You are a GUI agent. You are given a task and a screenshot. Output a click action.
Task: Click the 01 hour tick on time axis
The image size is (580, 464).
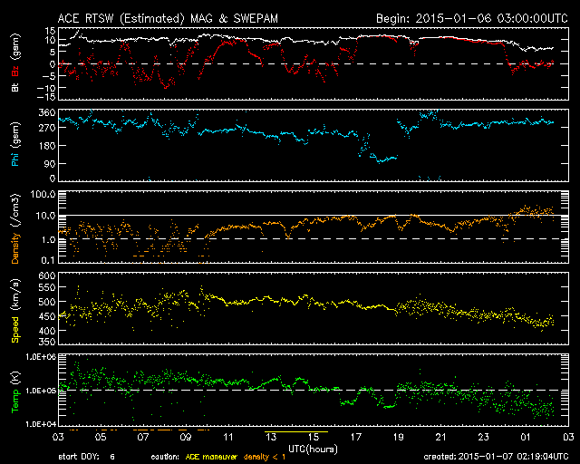pyautogui.click(x=526, y=437)
